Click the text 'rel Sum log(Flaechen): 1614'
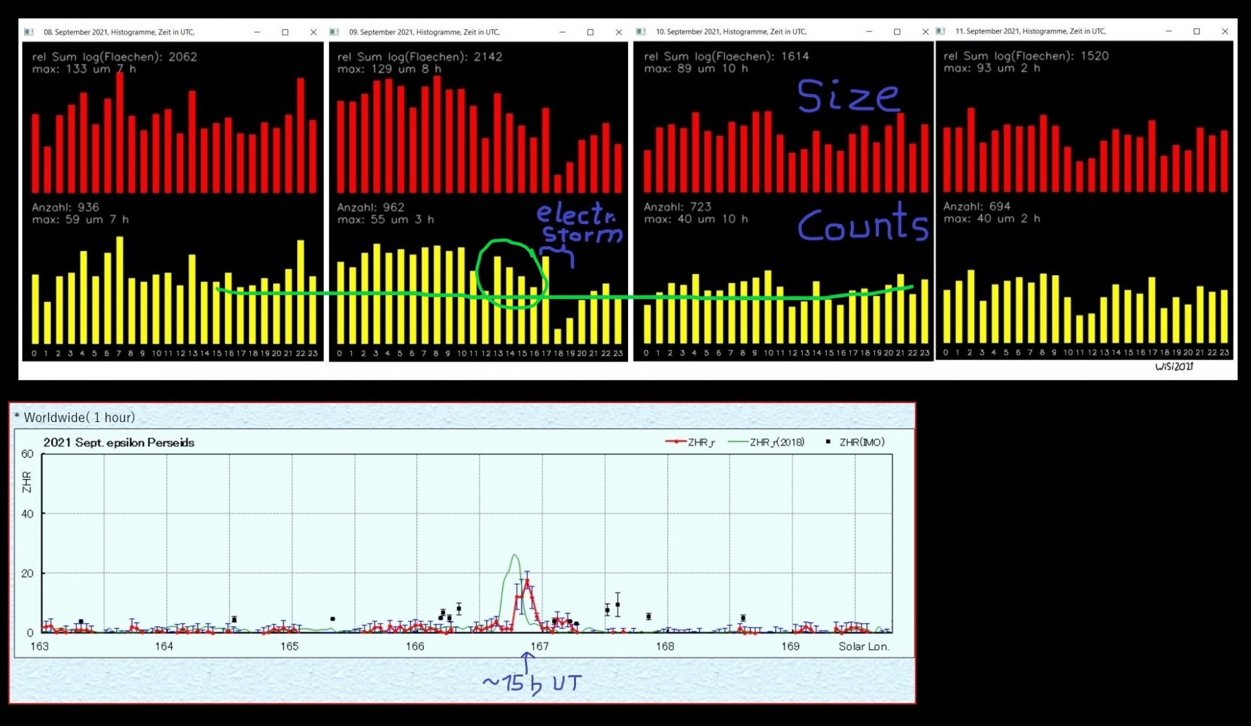The image size is (1251, 726). pos(726,57)
